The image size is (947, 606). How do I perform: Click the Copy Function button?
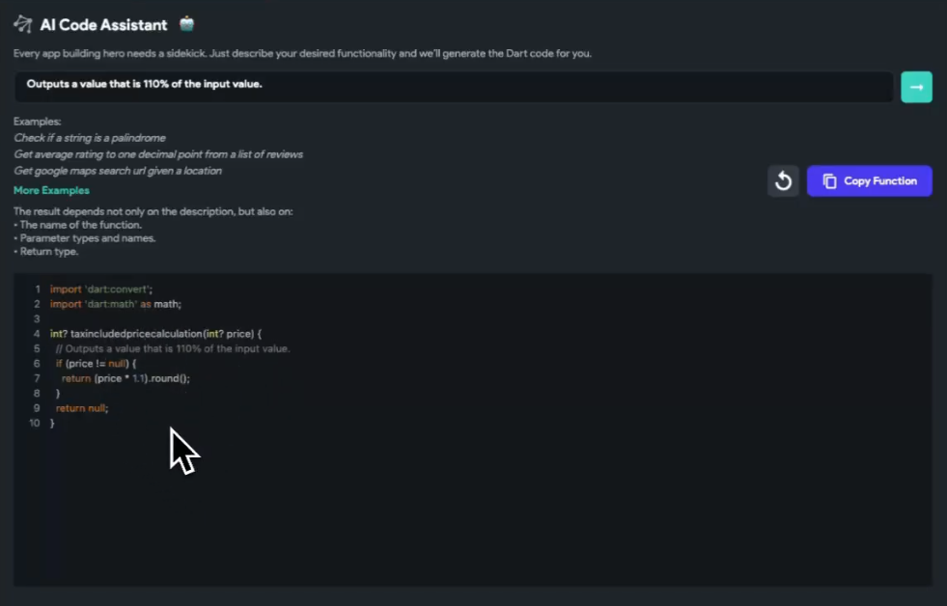[x=869, y=181]
